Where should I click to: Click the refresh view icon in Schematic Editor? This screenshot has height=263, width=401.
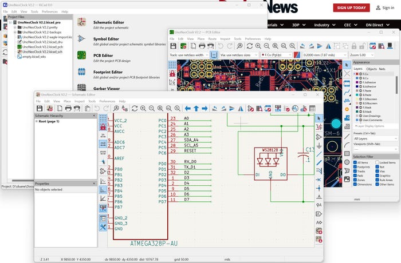pos(134,108)
